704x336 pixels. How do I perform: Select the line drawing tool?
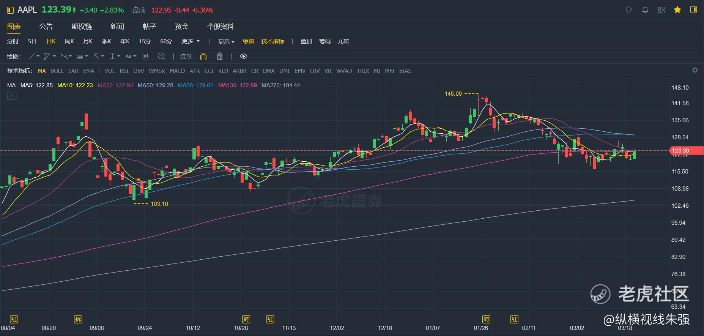(32, 56)
